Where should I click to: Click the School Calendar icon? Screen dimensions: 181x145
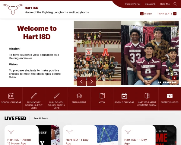point(11,96)
